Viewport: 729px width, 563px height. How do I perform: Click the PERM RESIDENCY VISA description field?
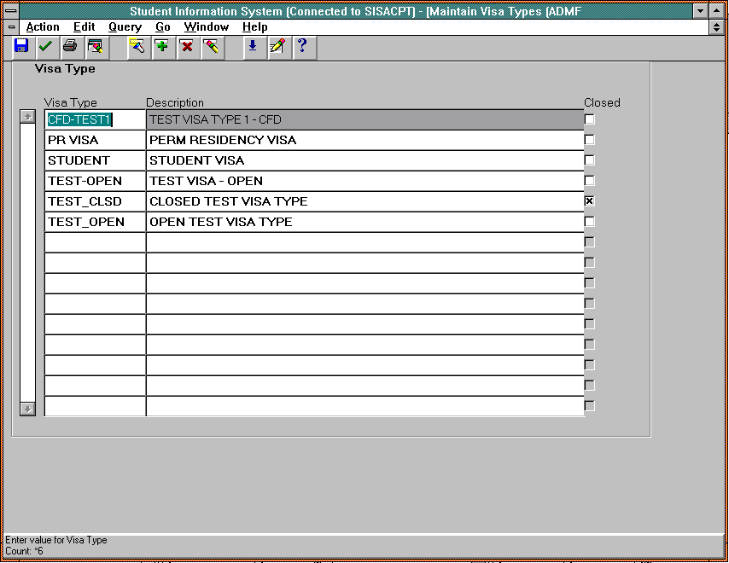tap(364, 140)
